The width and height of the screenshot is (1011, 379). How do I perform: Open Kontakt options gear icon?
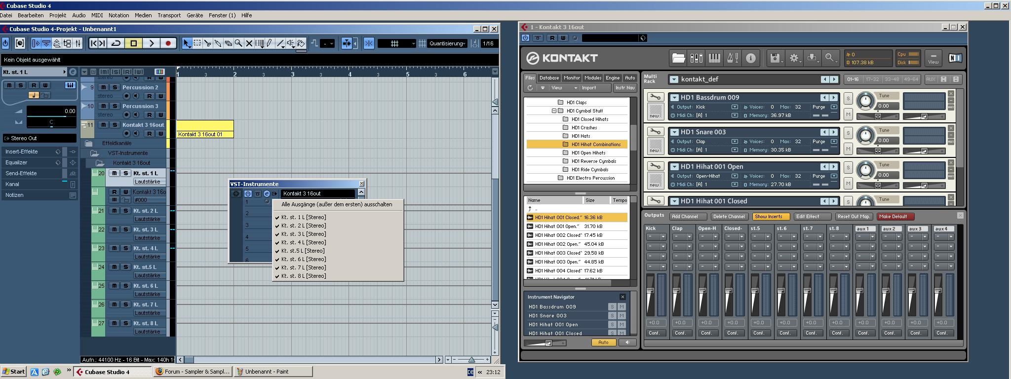794,58
